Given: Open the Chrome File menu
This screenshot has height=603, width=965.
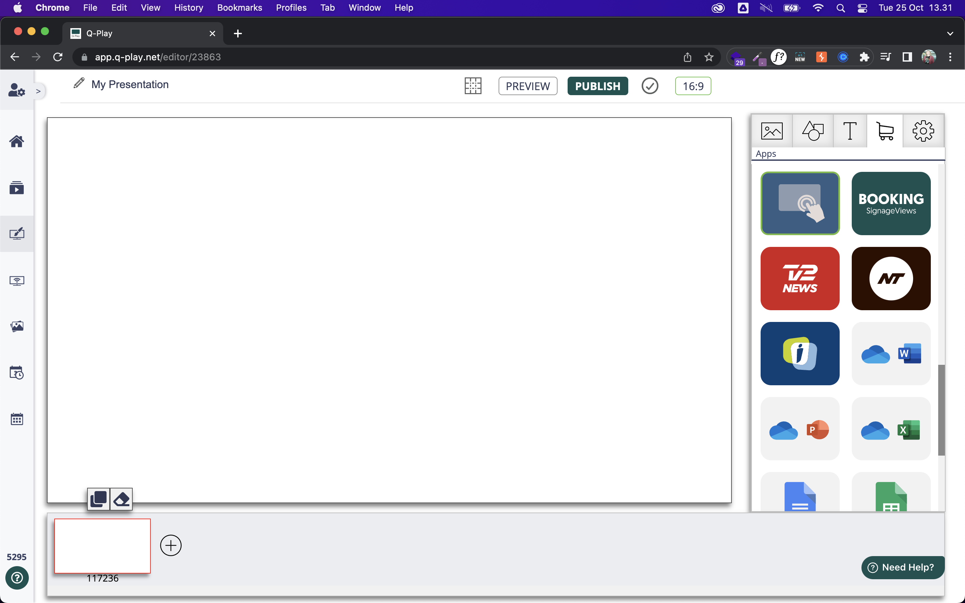Looking at the screenshot, I should pyautogui.click(x=90, y=8).
